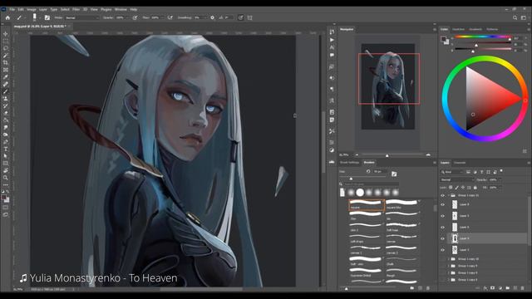Open layer filter Kind dropdown

pos(452,172)
